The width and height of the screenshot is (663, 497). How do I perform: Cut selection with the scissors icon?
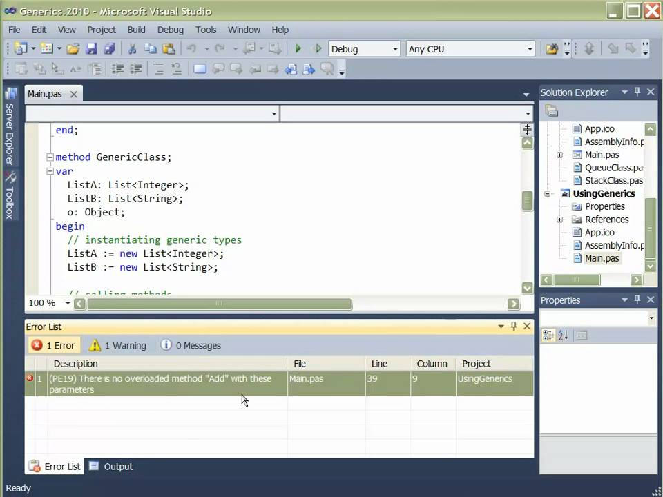[133, 49]
